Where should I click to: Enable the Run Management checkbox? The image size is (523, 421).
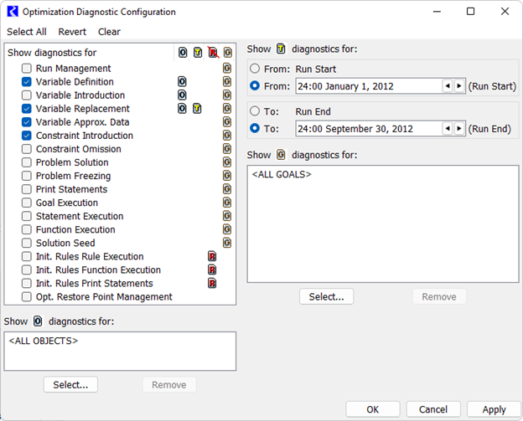pyautogui.click(x=27, y=69)
